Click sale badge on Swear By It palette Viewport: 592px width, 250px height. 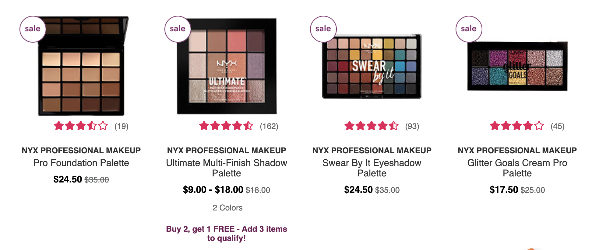click(323, 29)
